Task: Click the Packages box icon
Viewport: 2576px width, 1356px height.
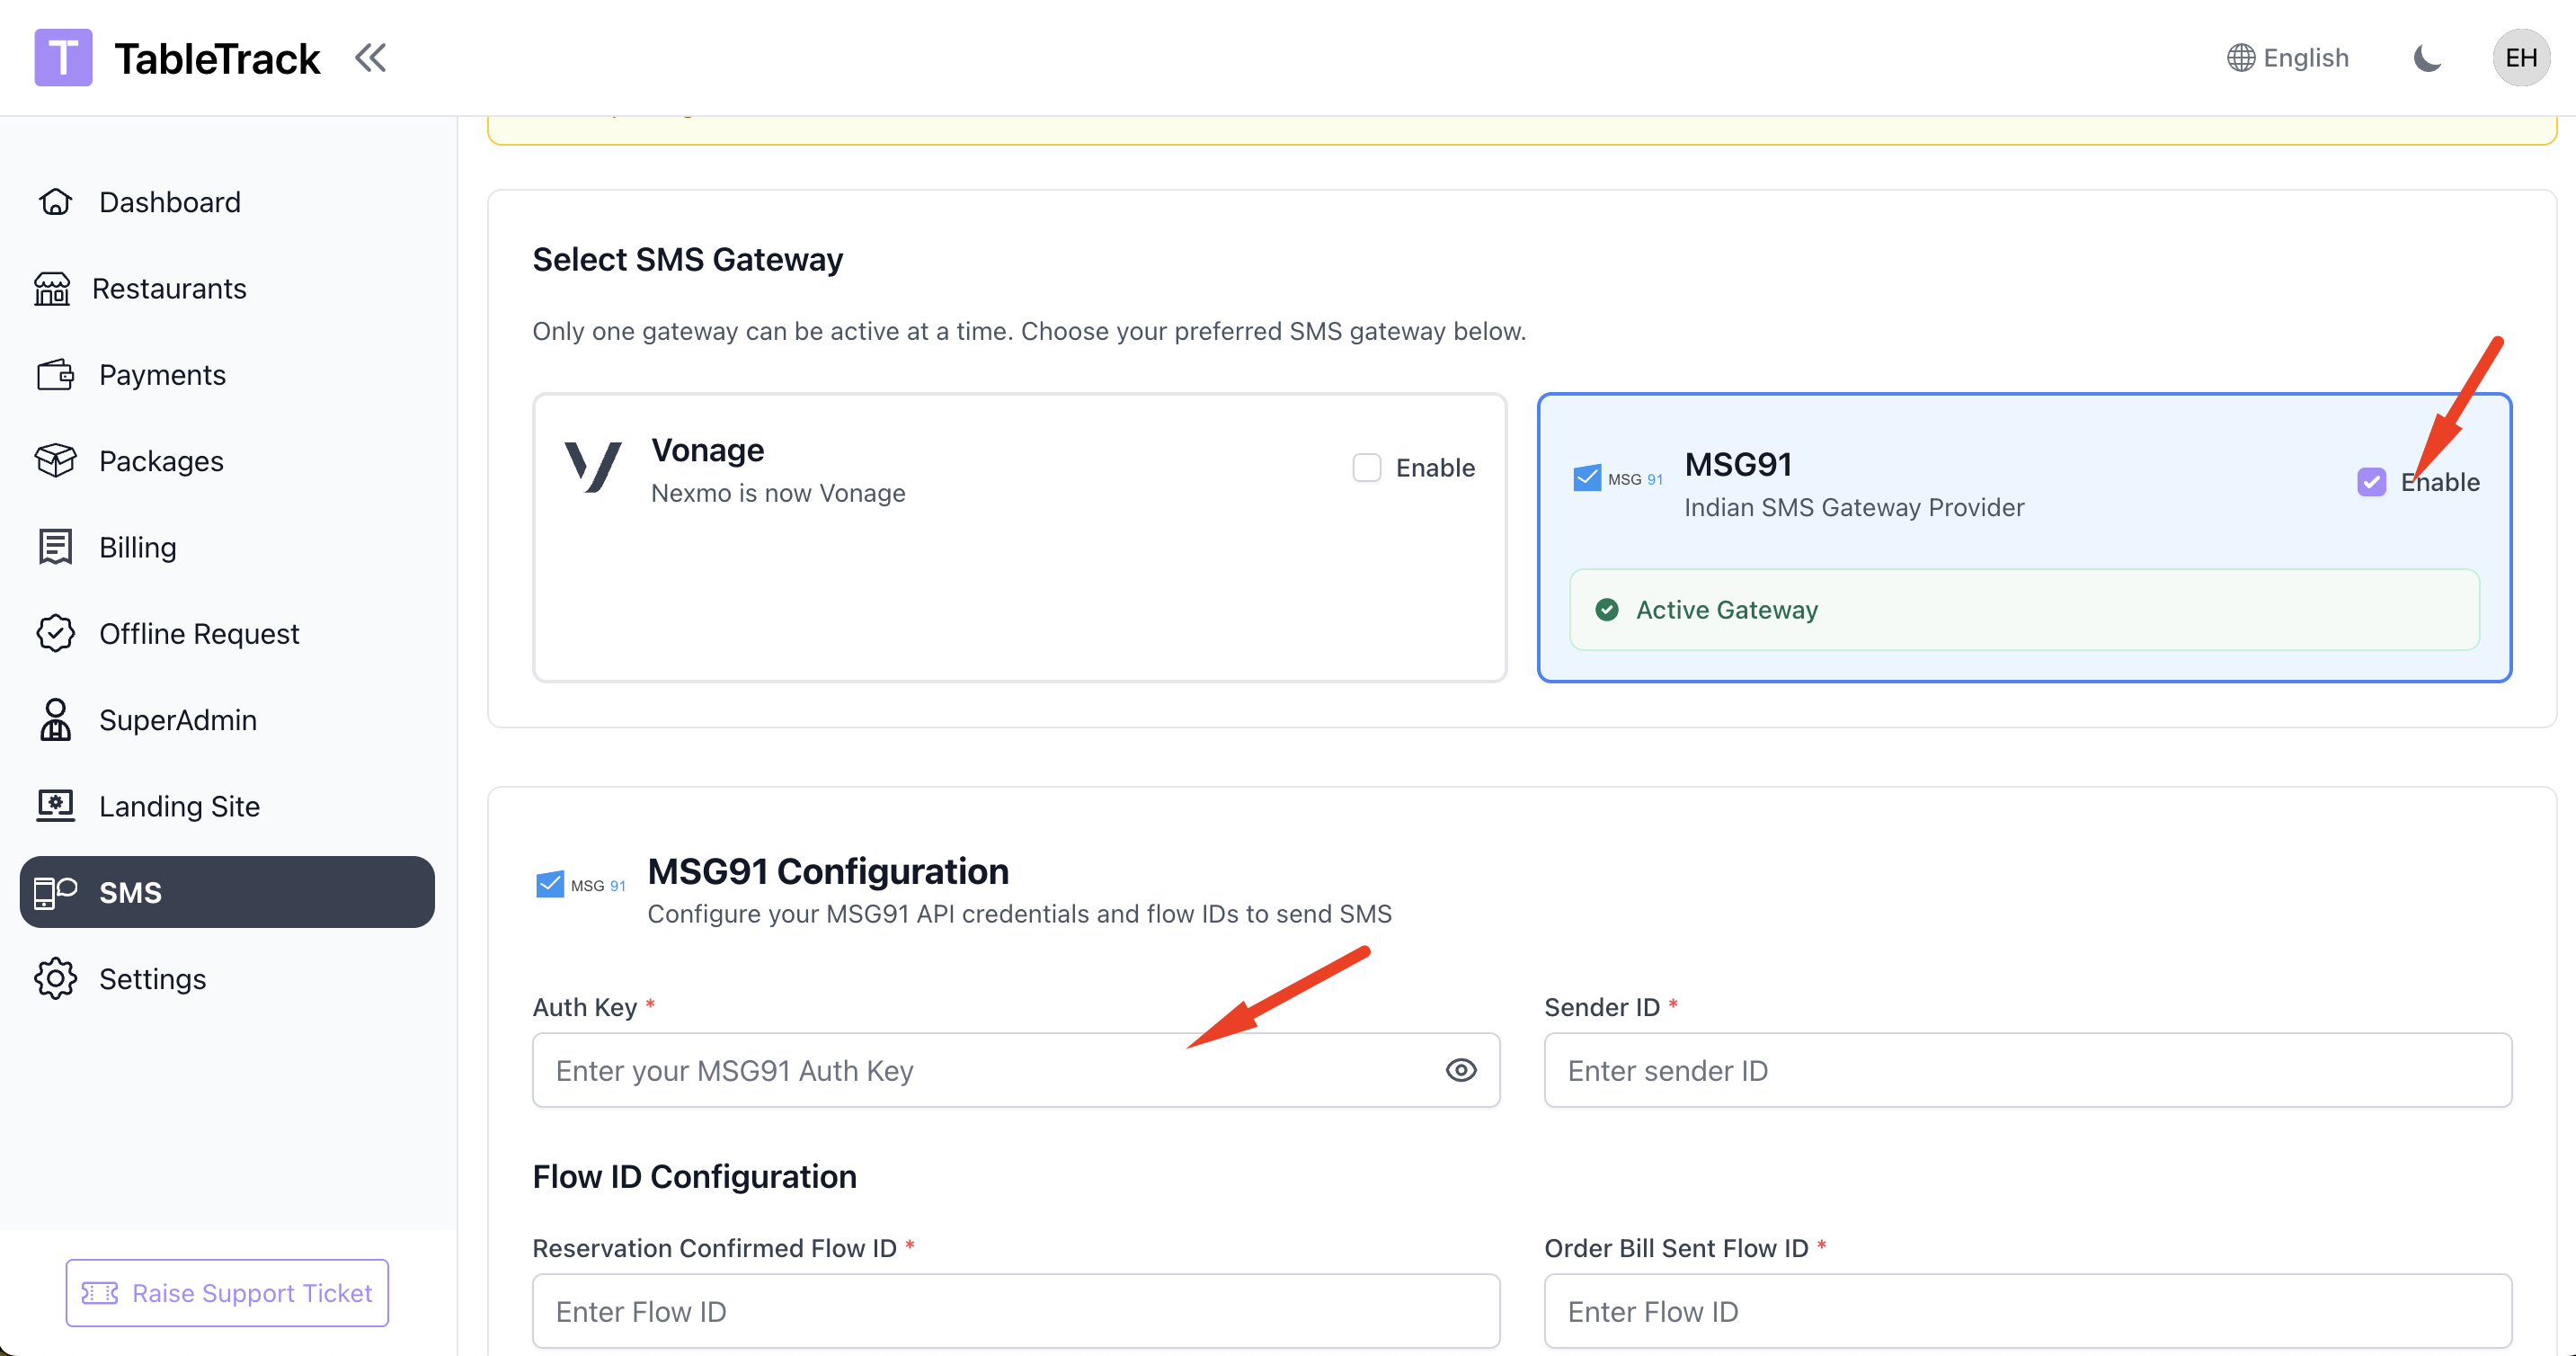Action: point(55,461)
